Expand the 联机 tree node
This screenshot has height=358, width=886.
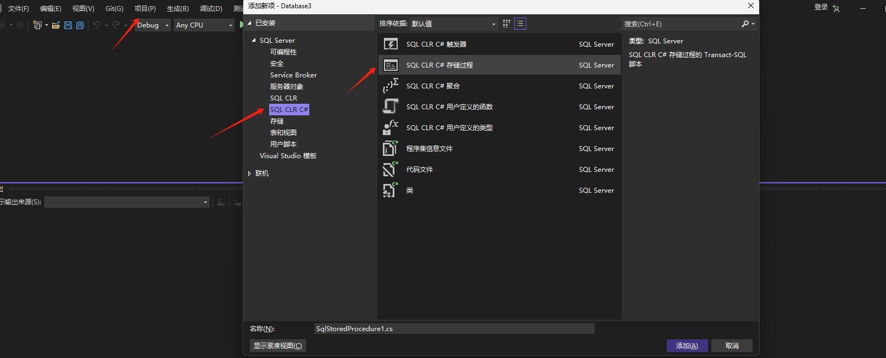point(249,174)
